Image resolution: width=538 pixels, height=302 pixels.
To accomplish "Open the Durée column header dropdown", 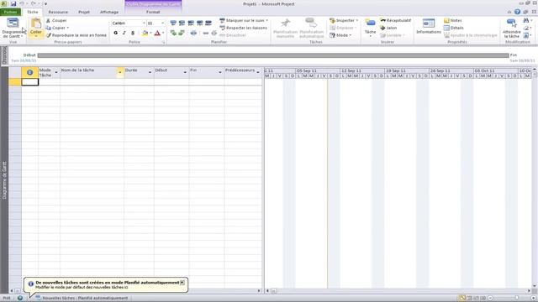I will coord(150,72).
